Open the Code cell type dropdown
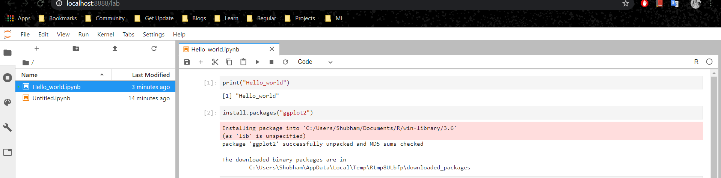721x178 pixels. pyautogui.click(x=315, y=62)
